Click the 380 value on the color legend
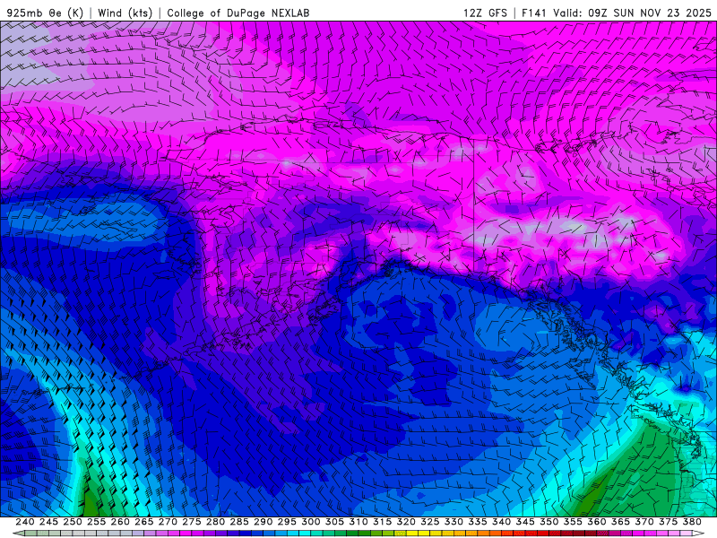This screenshot has width=717, height=538. click(x=692, y=522)
